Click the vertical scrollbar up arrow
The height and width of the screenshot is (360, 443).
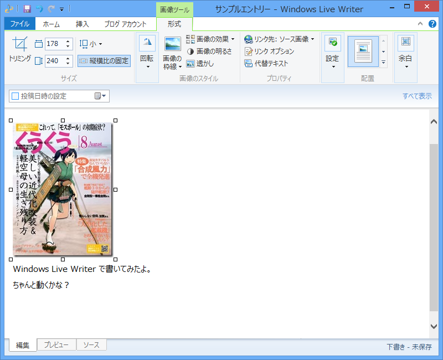(434, 122)
